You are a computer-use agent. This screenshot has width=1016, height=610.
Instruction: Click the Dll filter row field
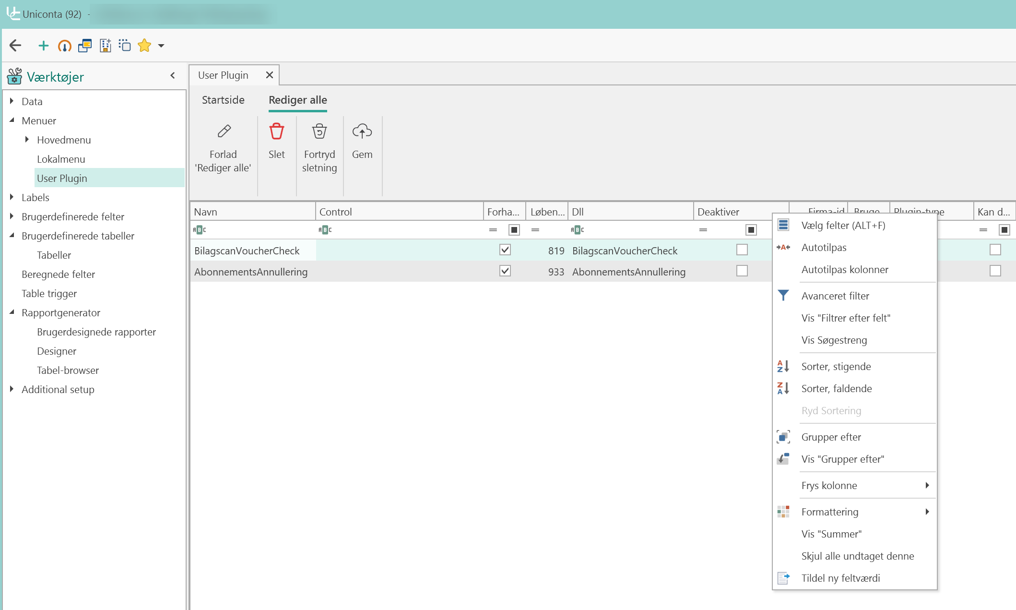pyautogui.click(x=631, y=230)
